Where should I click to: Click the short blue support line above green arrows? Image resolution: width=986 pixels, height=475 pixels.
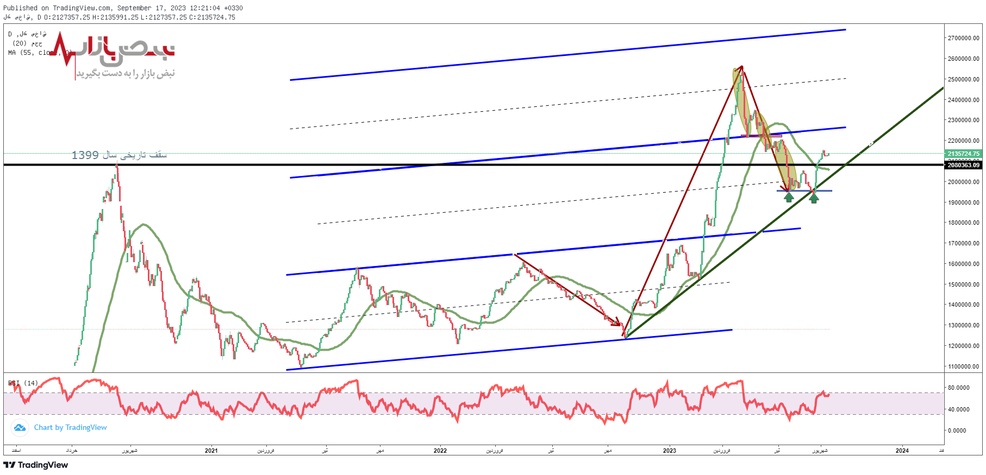click(804, 191)
